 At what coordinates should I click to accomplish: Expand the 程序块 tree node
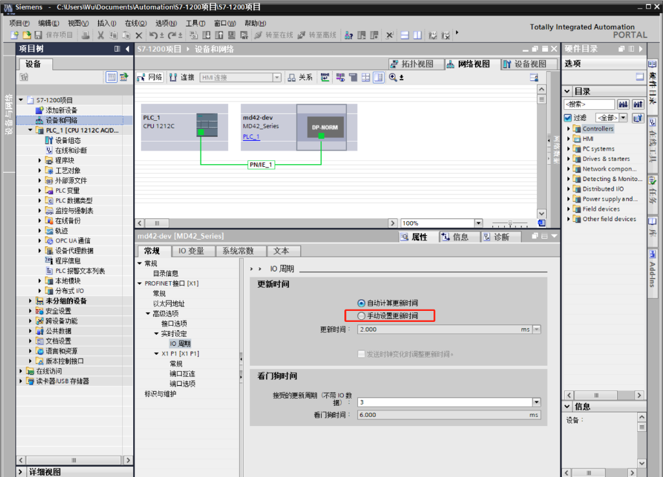point(40,160)
